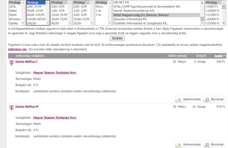
Task: Sort by the 'letöltés sebesség' column header
Action: pyautogui.click(x=176, y=56)
